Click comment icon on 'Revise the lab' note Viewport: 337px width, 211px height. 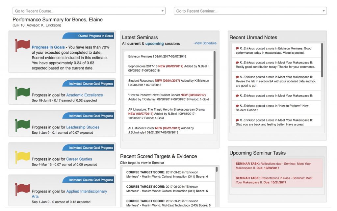tap(237, 77)
